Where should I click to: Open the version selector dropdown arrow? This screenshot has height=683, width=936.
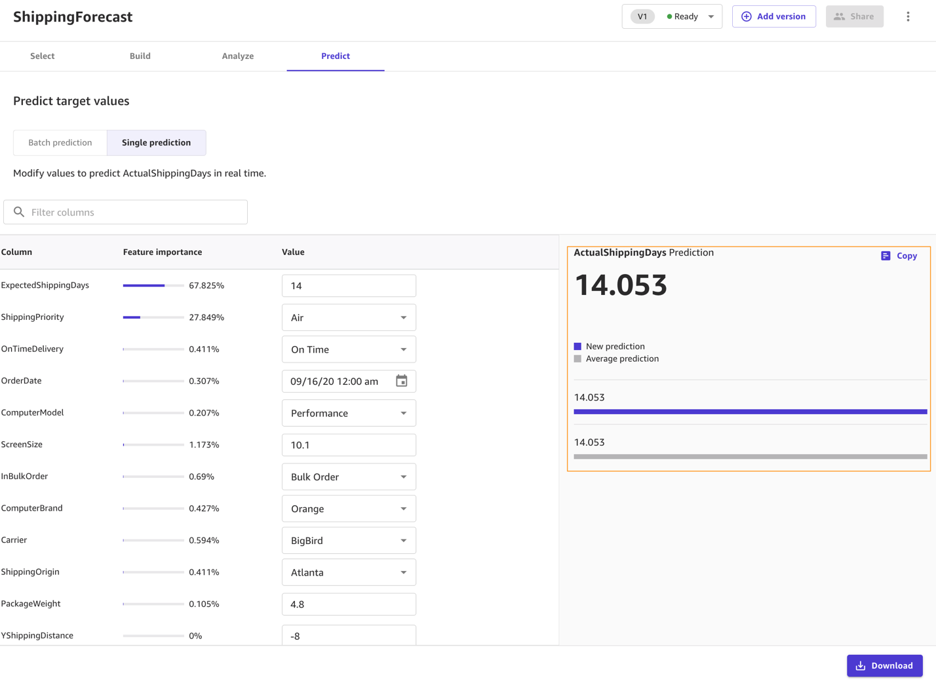pyautogui.click(x=711, y=16)
